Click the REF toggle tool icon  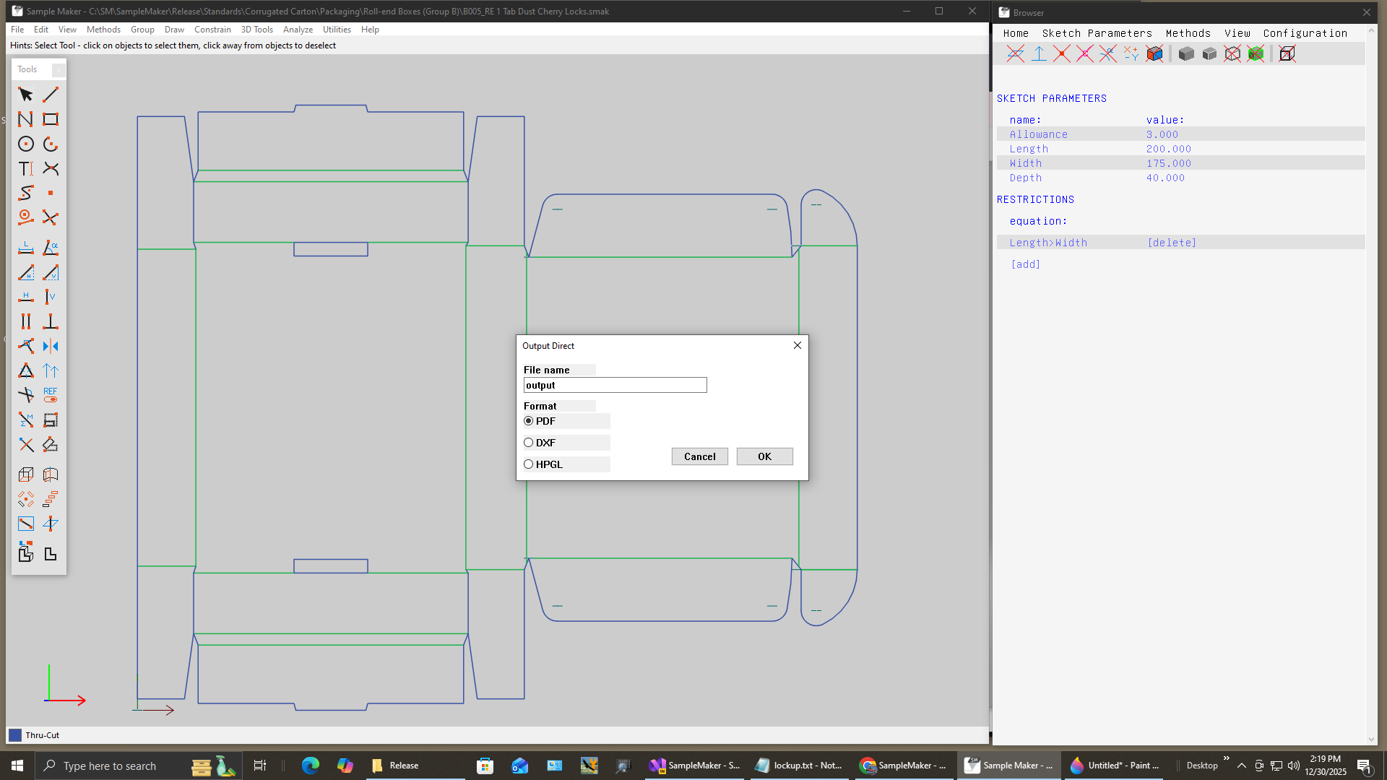[51, 394]
